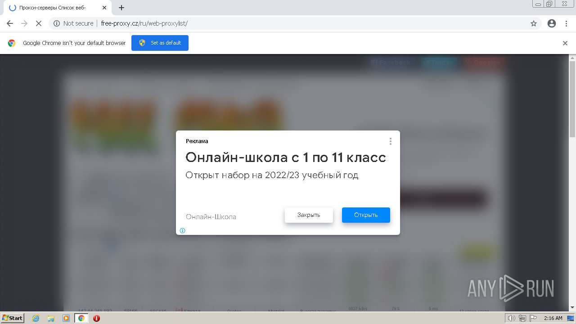Restore down the Chrome window
This screenshot has width=576, height=324.
coord(549,4)
